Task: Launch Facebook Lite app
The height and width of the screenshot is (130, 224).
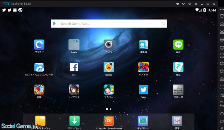Action: 74,67
